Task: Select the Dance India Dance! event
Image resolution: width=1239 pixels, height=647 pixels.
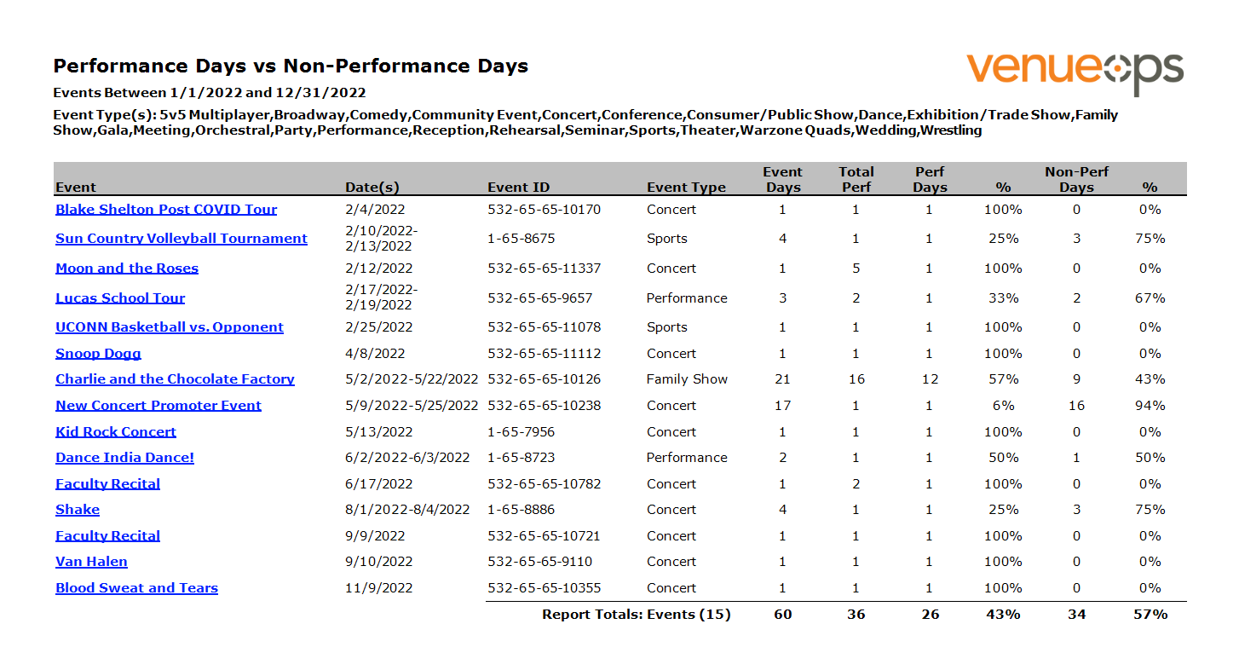Action: (124, 458)
